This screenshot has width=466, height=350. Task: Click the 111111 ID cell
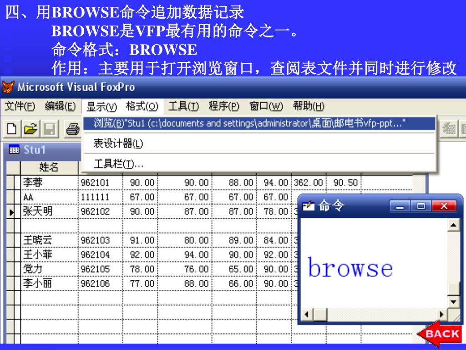[x=101, y=197]
